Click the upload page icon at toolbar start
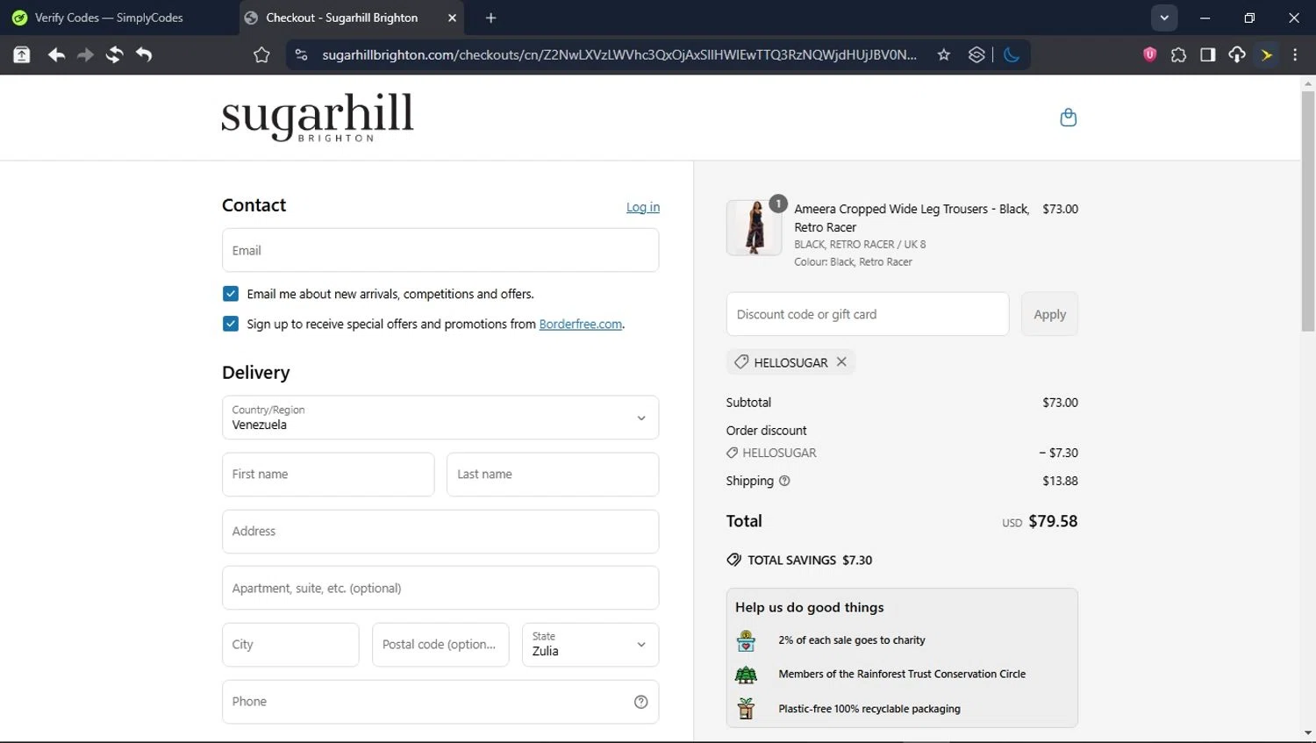Screen dimensions: 1316x743 [x=22, y=54]
